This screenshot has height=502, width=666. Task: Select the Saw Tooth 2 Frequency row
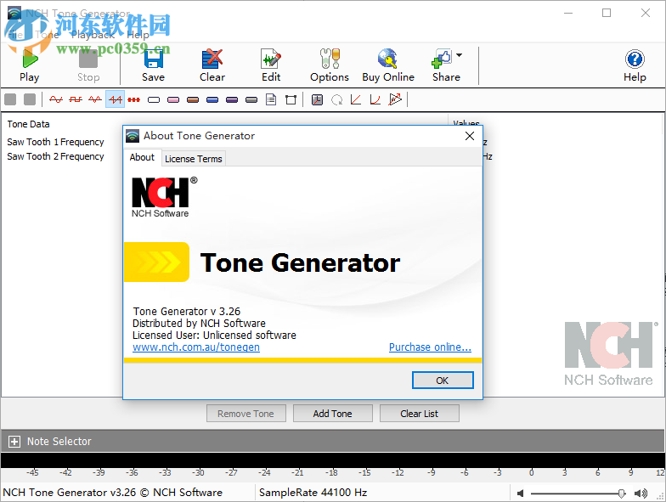[x=55, y=156]
